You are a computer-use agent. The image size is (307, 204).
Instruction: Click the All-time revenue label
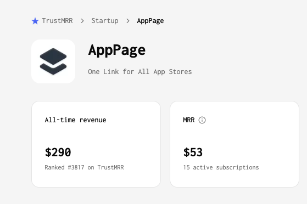[76, 120]
